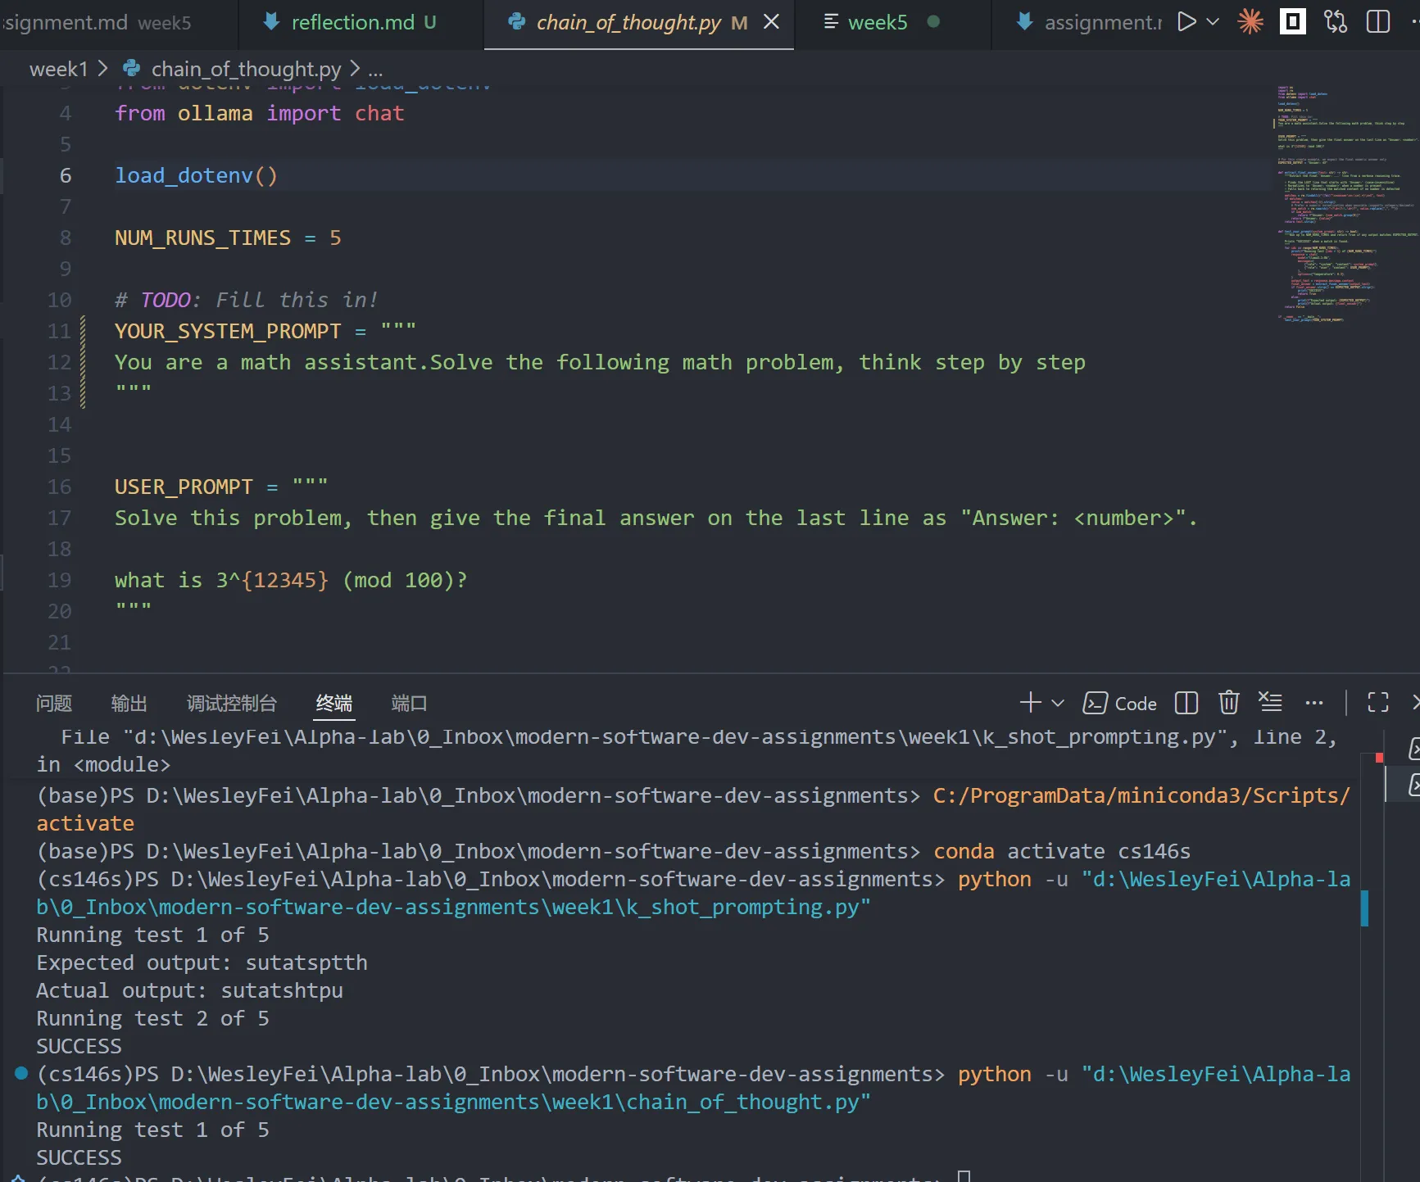Switch to the 调试控制台 panel tab
The image size is (1420, 1182).
coord(231,703)
